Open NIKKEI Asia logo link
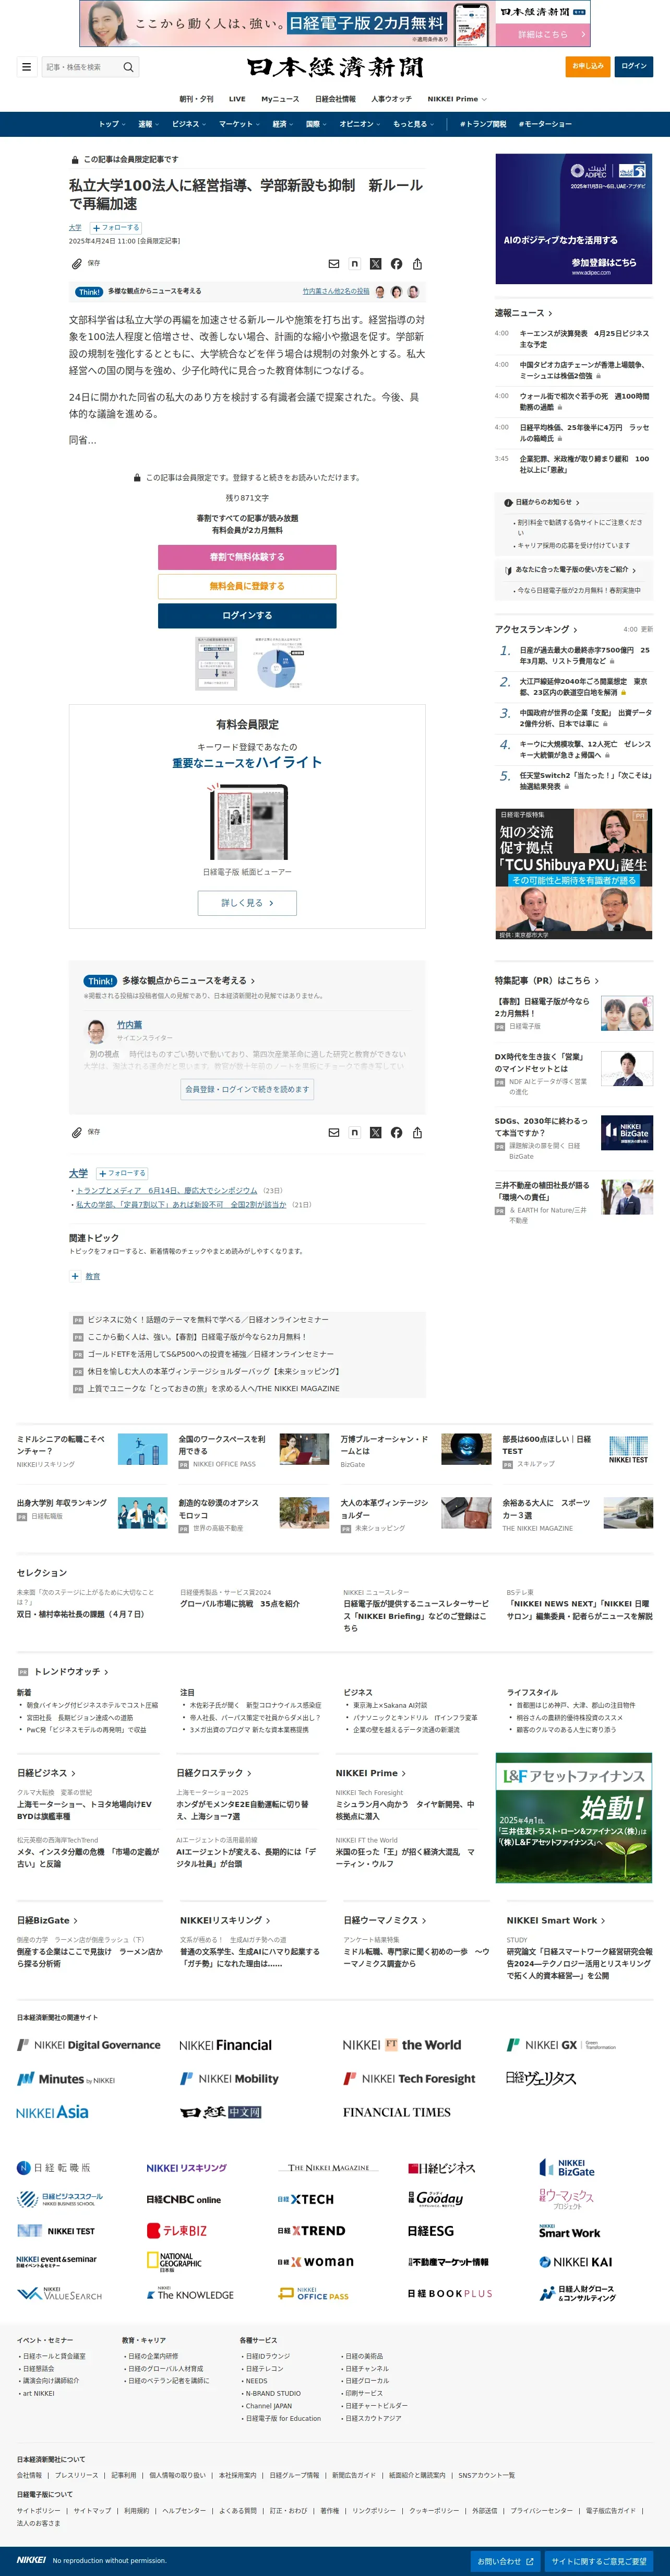The height and width of the screenshot is (2576, 670). click(53, 2112)
